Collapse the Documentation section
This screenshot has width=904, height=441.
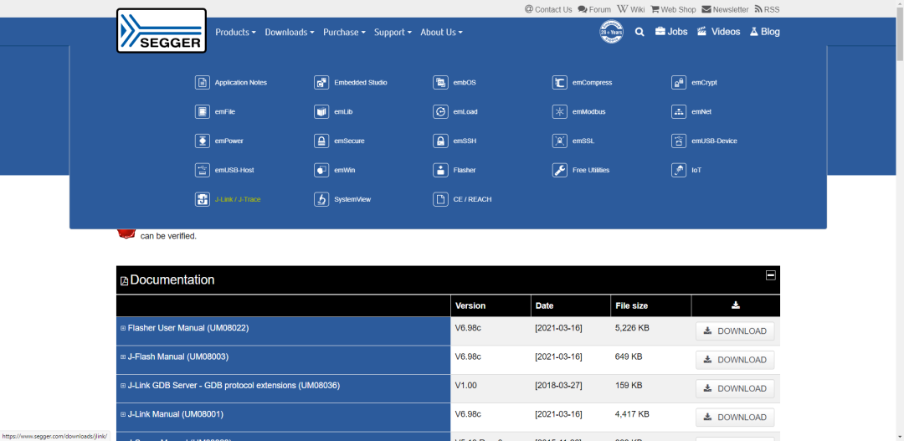coord(770,275)
